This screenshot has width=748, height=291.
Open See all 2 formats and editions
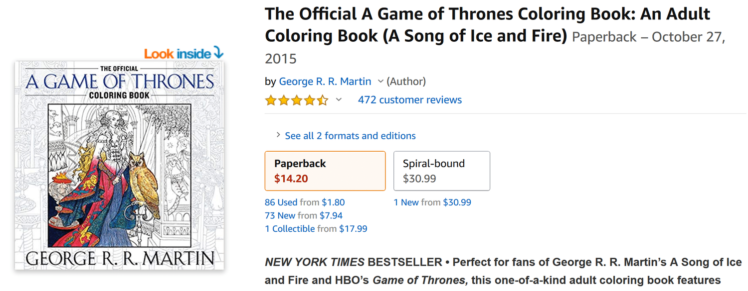[x=350, y=136]
